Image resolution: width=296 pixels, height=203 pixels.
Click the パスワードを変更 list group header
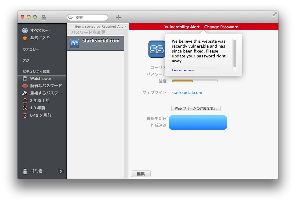[95, 33]
